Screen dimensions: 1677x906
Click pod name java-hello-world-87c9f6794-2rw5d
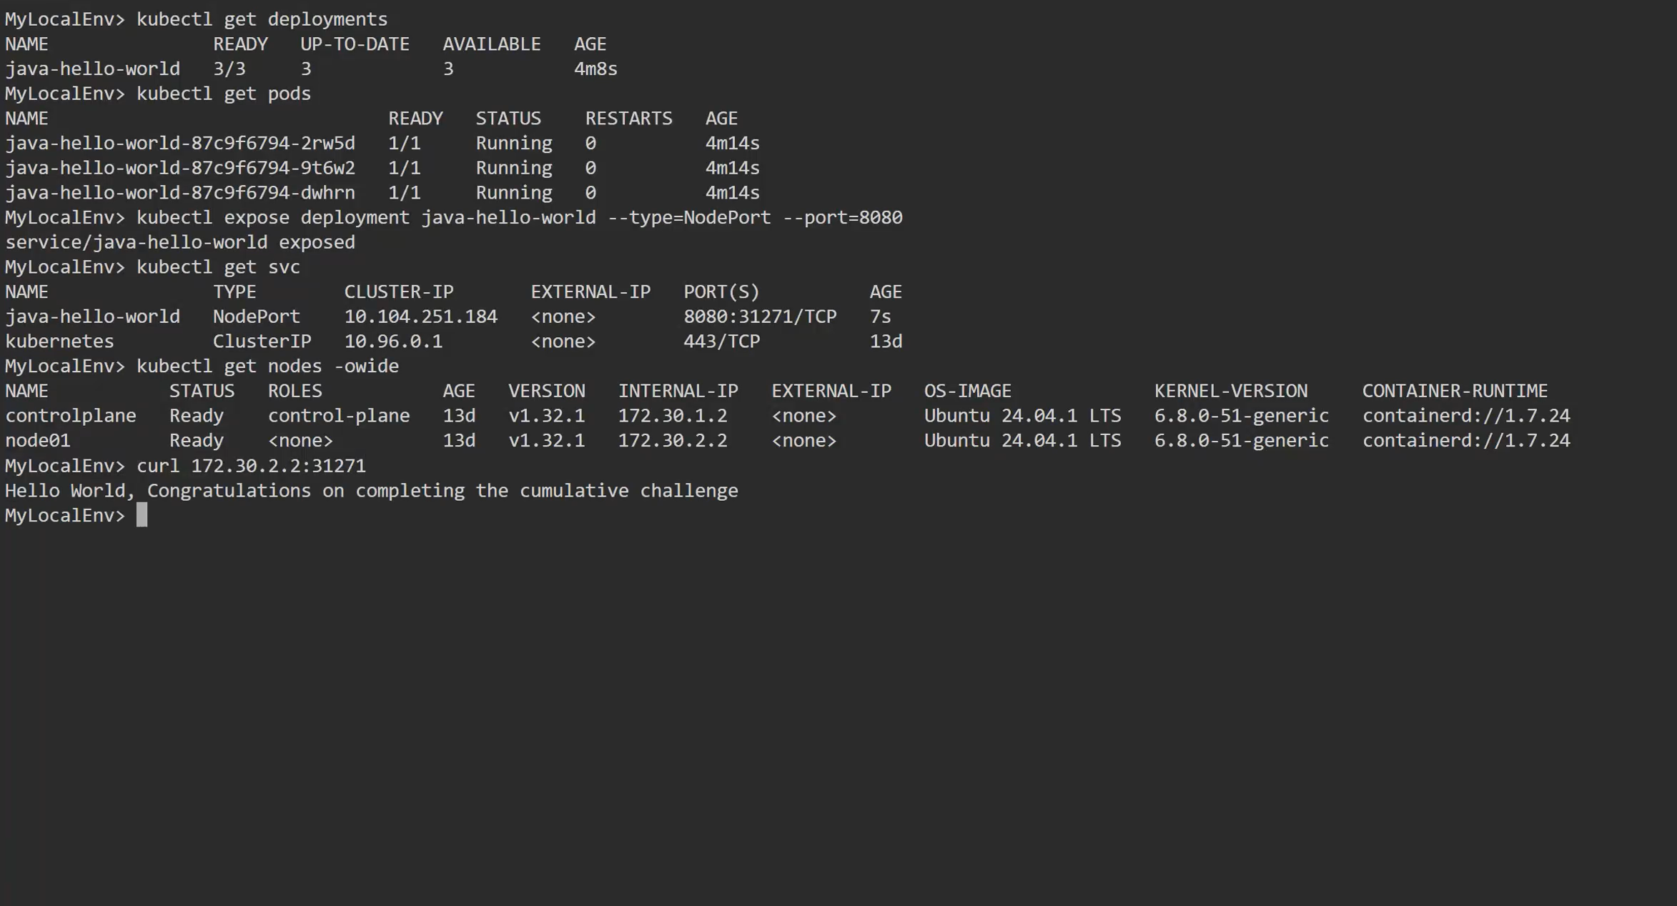180,144
